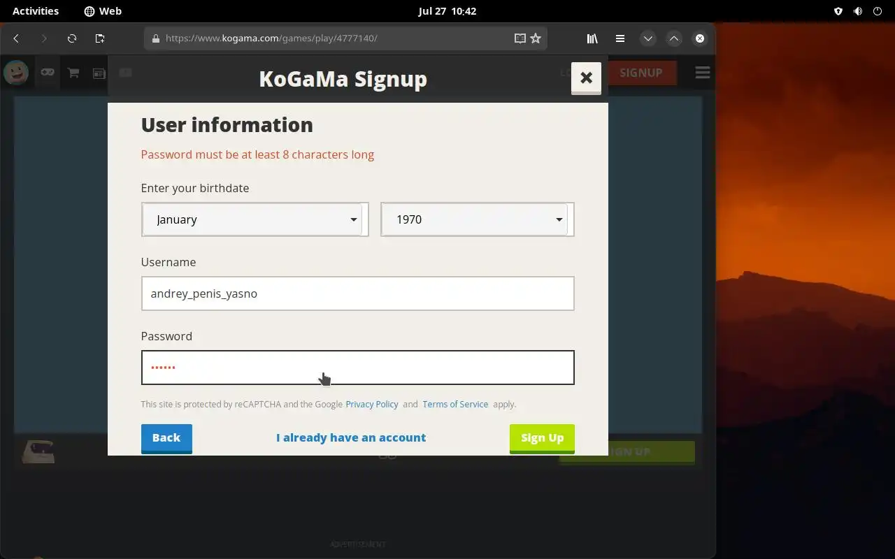Image resolution: width=895 pixels, height=559 pixels.
Task: Open the browser hamburger menu
Action: (620, 38)
